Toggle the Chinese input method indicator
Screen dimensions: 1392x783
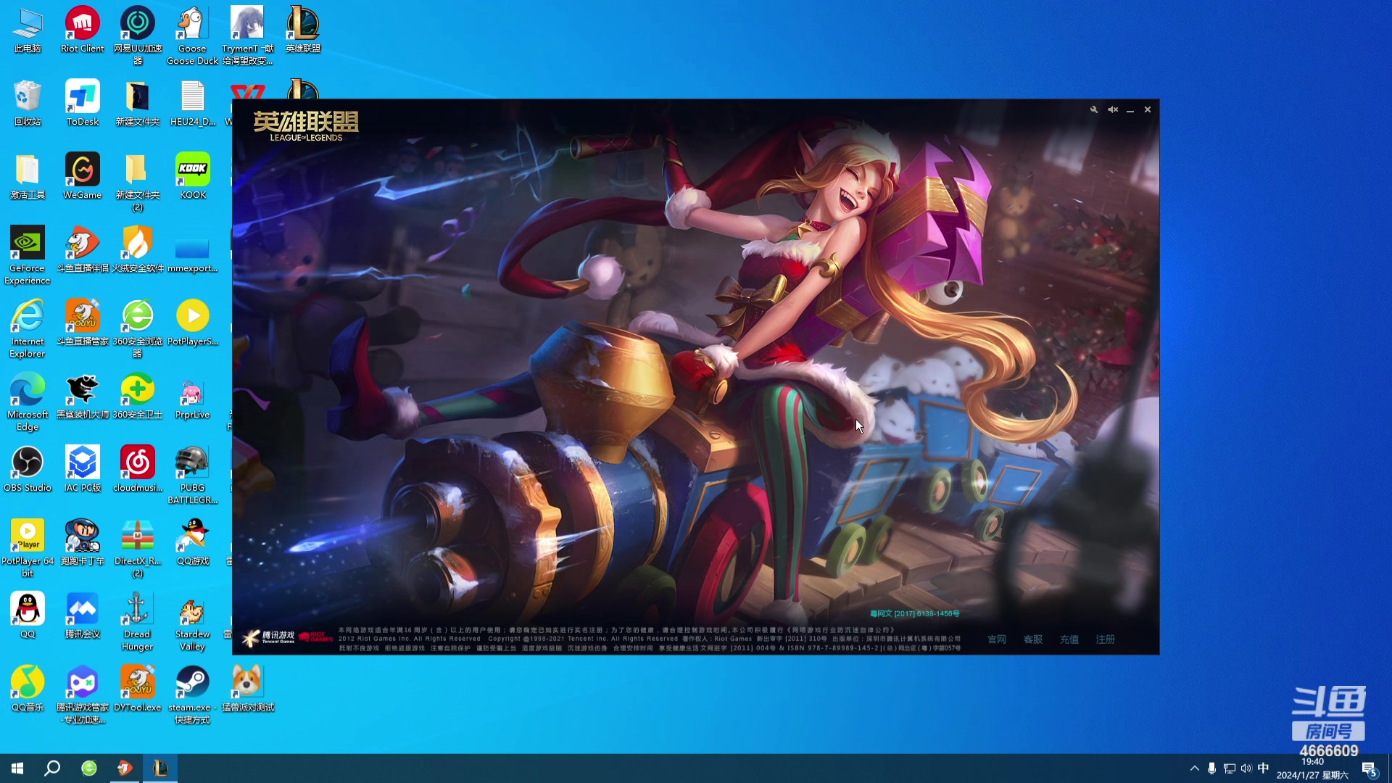coord(1263,768)
